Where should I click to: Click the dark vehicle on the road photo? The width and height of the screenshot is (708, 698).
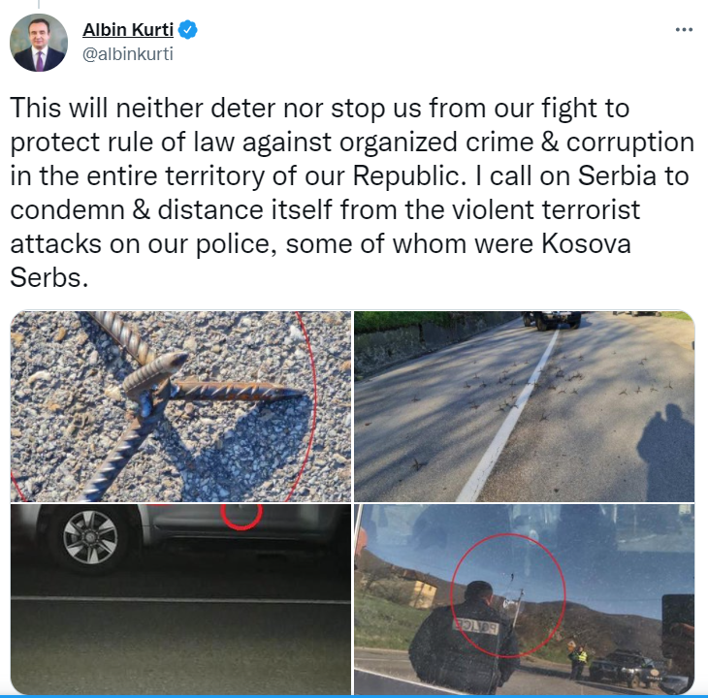(551, 319)
